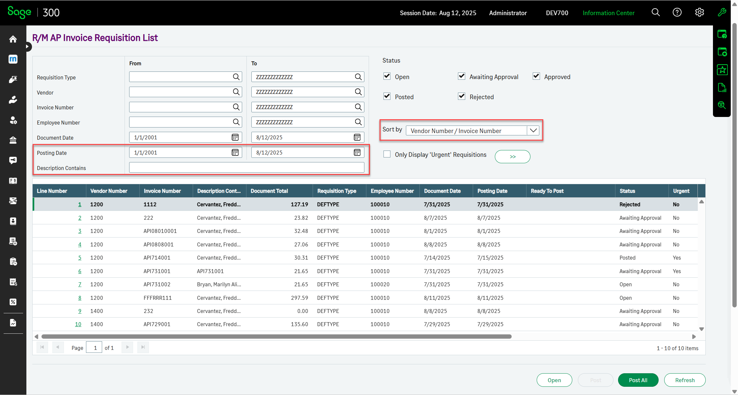This screenshot has width=738, height=395.
Task: Click the Employee Number From finder magnifier
Action: click(x=236, y=122)
